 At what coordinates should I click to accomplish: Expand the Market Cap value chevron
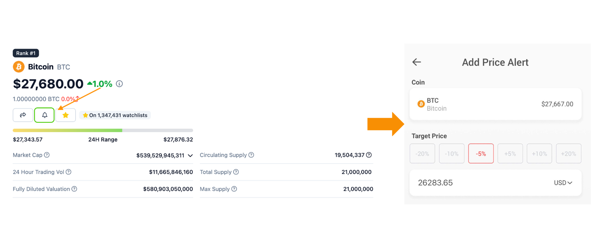[x=190, y=156]
